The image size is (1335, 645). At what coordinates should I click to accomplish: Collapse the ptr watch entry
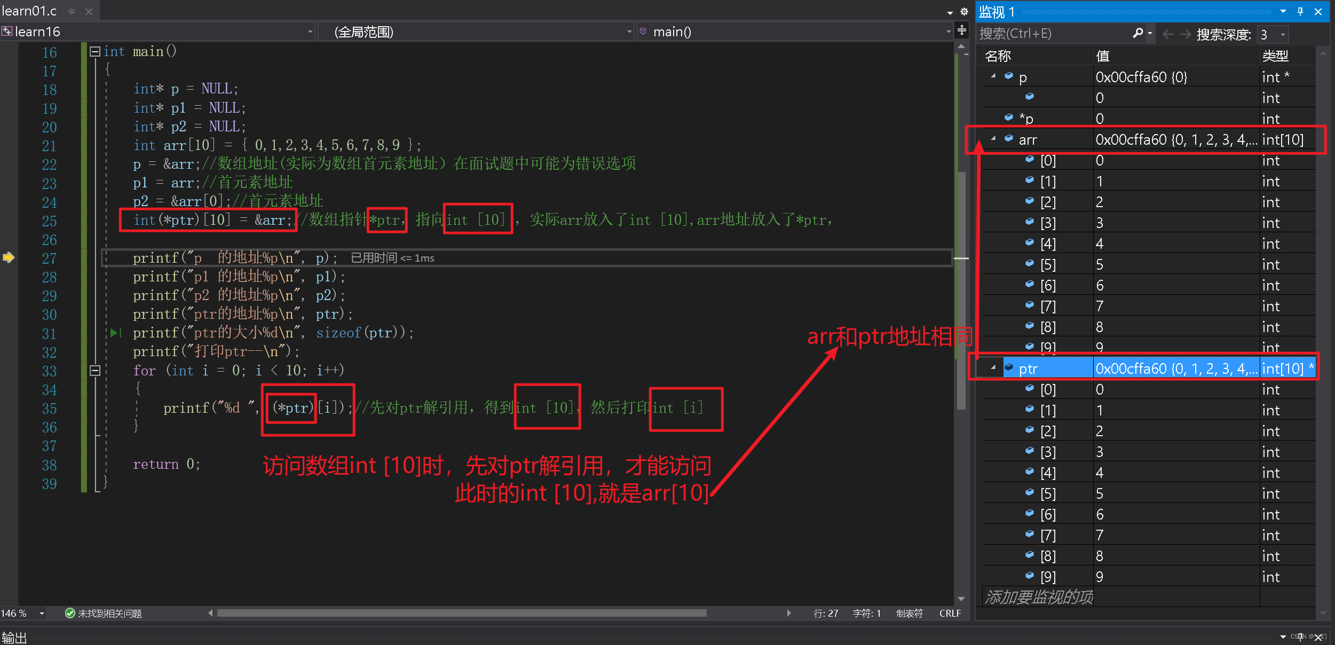tap(993, 368)
